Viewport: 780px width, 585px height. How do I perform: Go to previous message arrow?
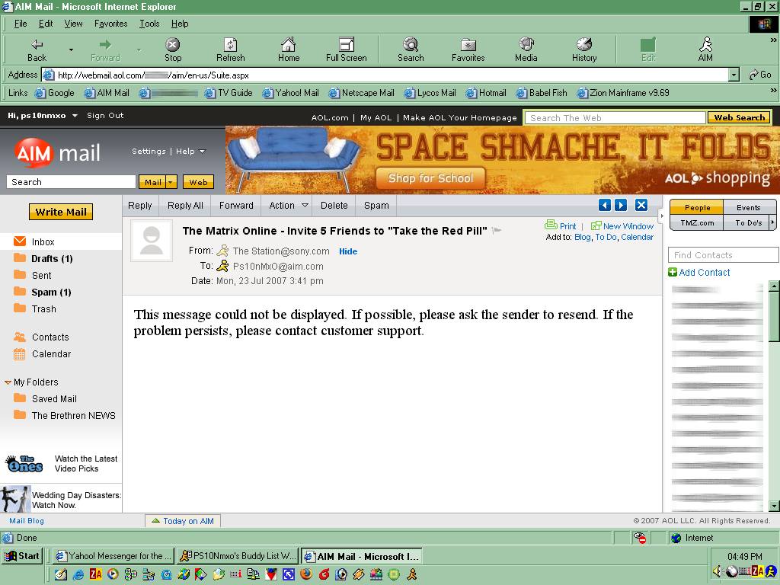[604, 205]
